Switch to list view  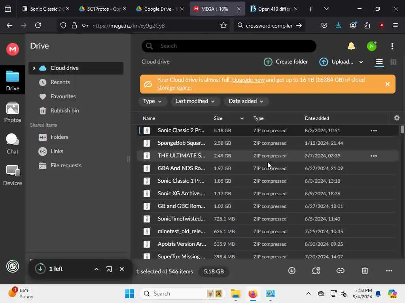(379, 62)
